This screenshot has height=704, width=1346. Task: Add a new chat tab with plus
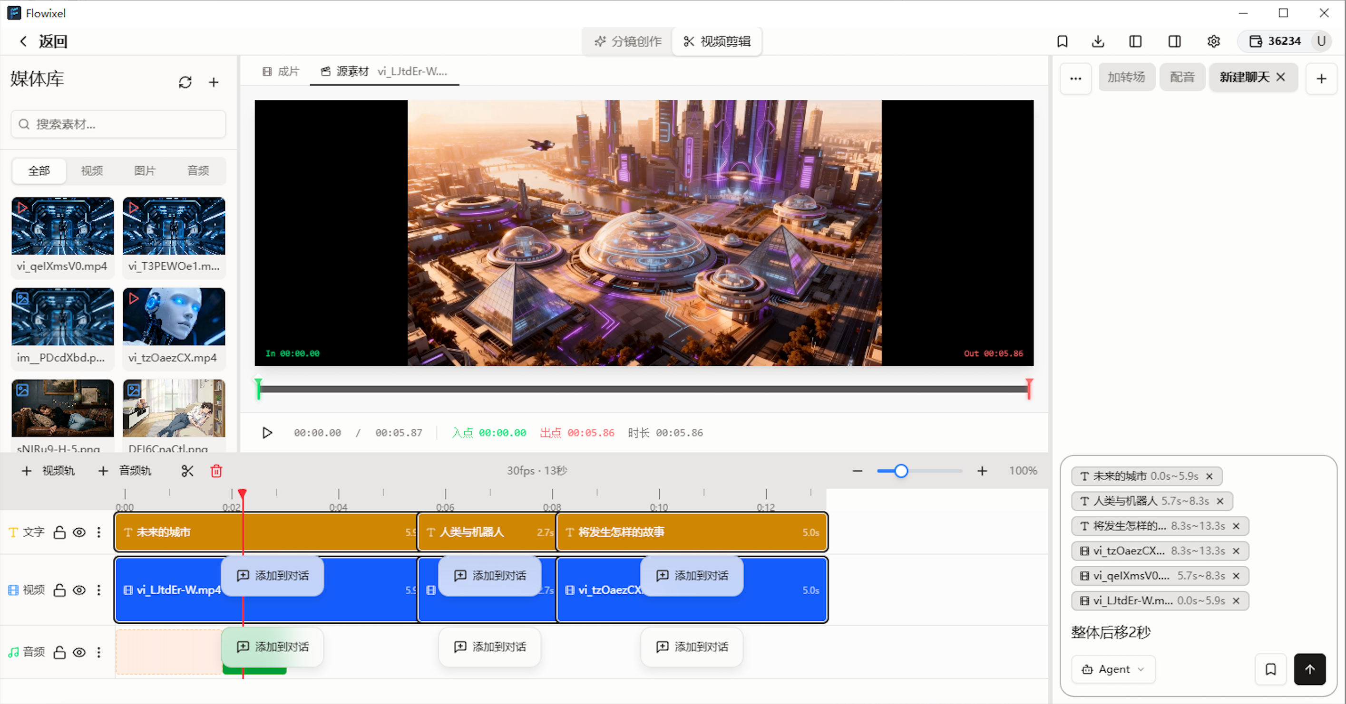pos(1321,78)
